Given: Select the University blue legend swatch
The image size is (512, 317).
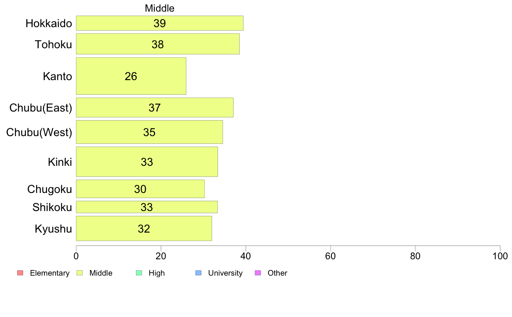Looking at the screenshot, I should coord(199,273).
